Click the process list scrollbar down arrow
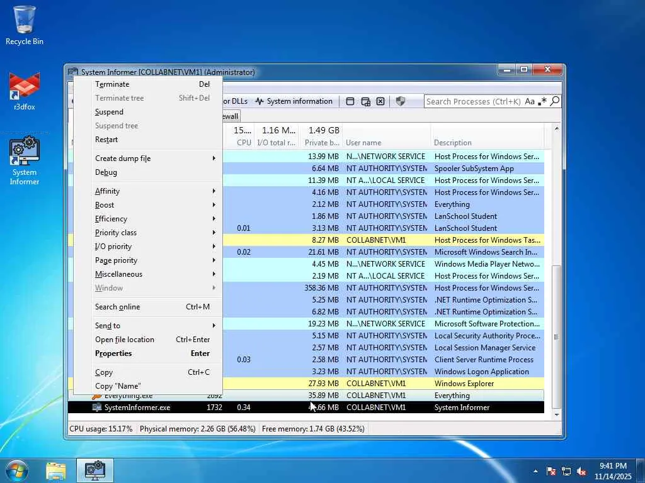 click(557, 415)
